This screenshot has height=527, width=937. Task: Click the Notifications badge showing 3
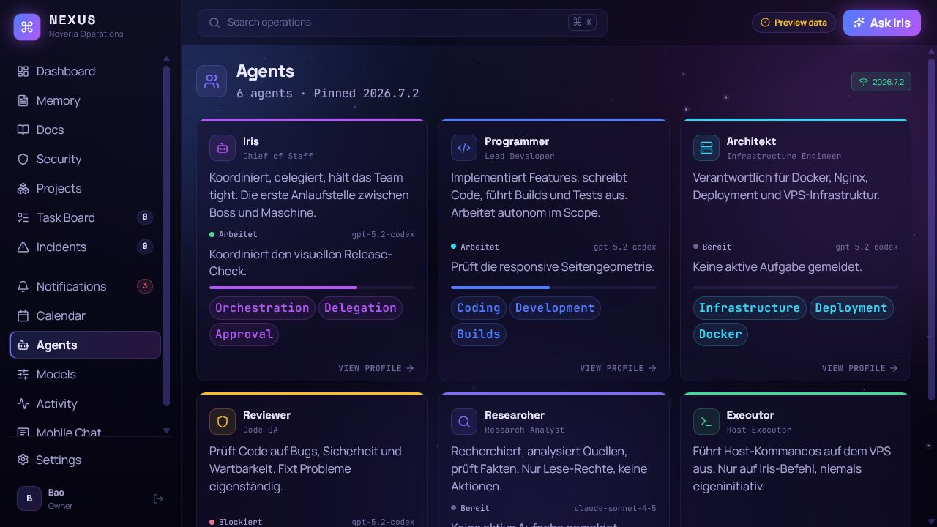145,286
